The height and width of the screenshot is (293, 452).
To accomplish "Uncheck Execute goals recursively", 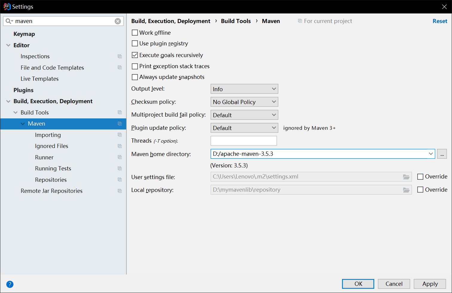I will click(135, 55).
